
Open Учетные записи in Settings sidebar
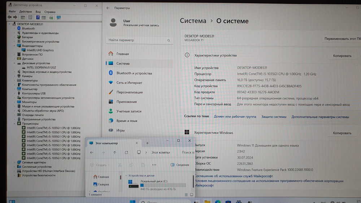[x=139, y=111]
